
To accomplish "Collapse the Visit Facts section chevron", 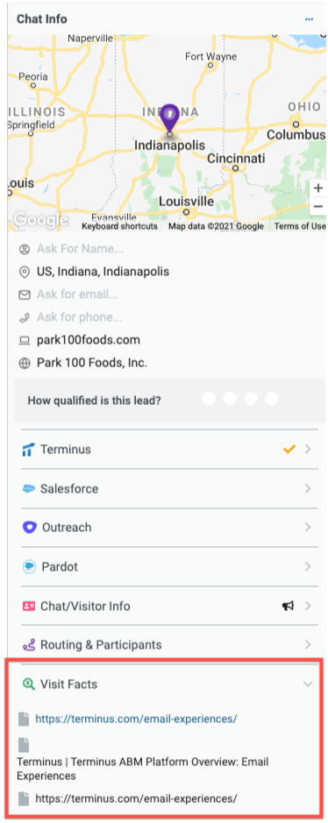I will [x=308, y=684].
